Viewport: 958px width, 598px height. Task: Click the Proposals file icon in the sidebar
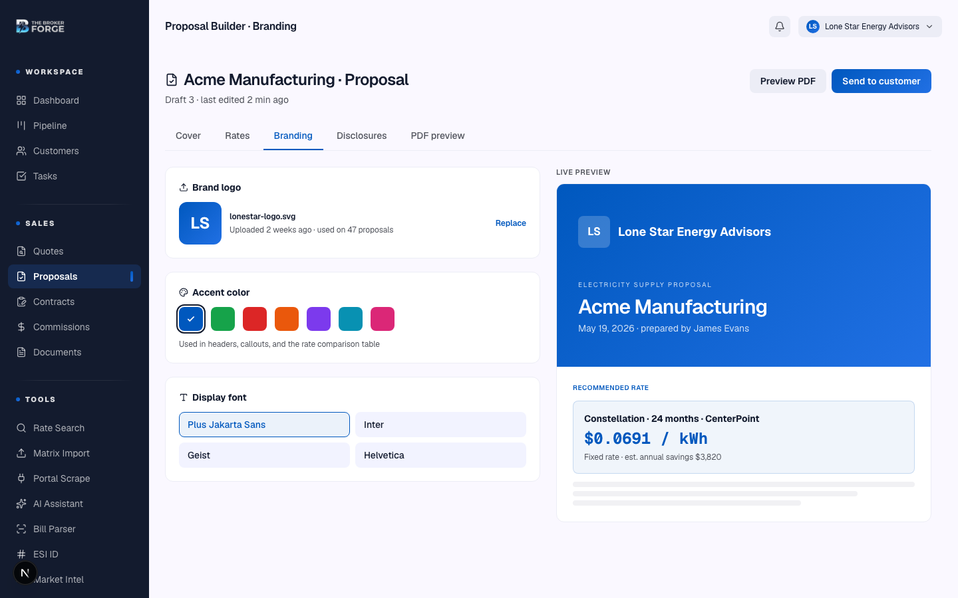coord(21,276)
